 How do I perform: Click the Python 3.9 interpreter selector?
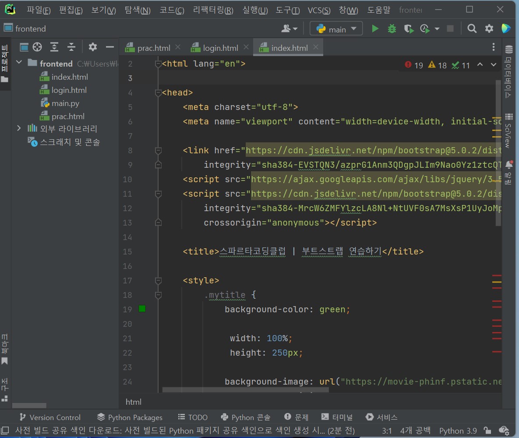click(x=458, y=431)
